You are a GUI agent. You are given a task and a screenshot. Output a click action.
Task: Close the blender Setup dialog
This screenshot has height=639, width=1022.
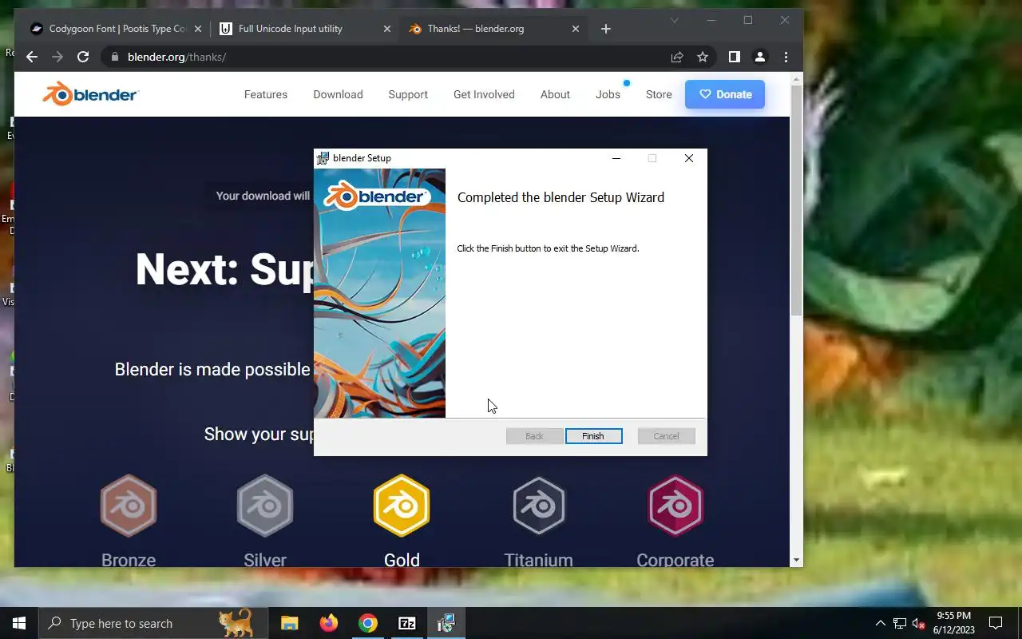pyautogui.click(x=689, y=158)
